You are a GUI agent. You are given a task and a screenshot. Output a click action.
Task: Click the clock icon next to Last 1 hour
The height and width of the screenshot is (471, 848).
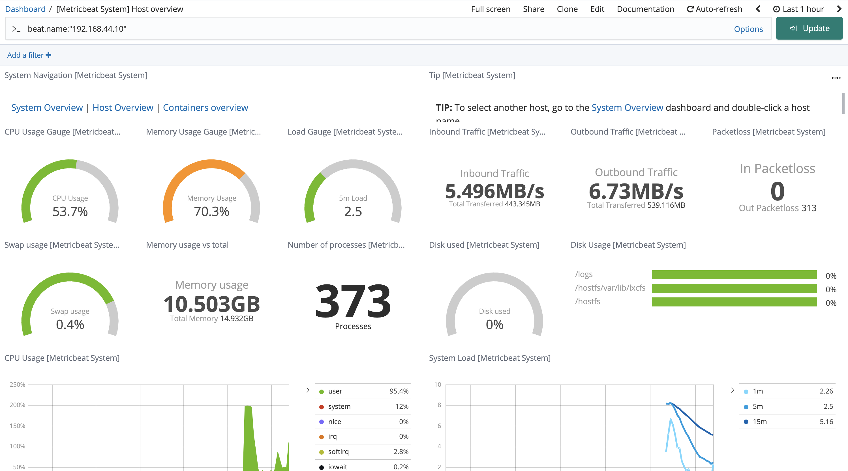777,9
